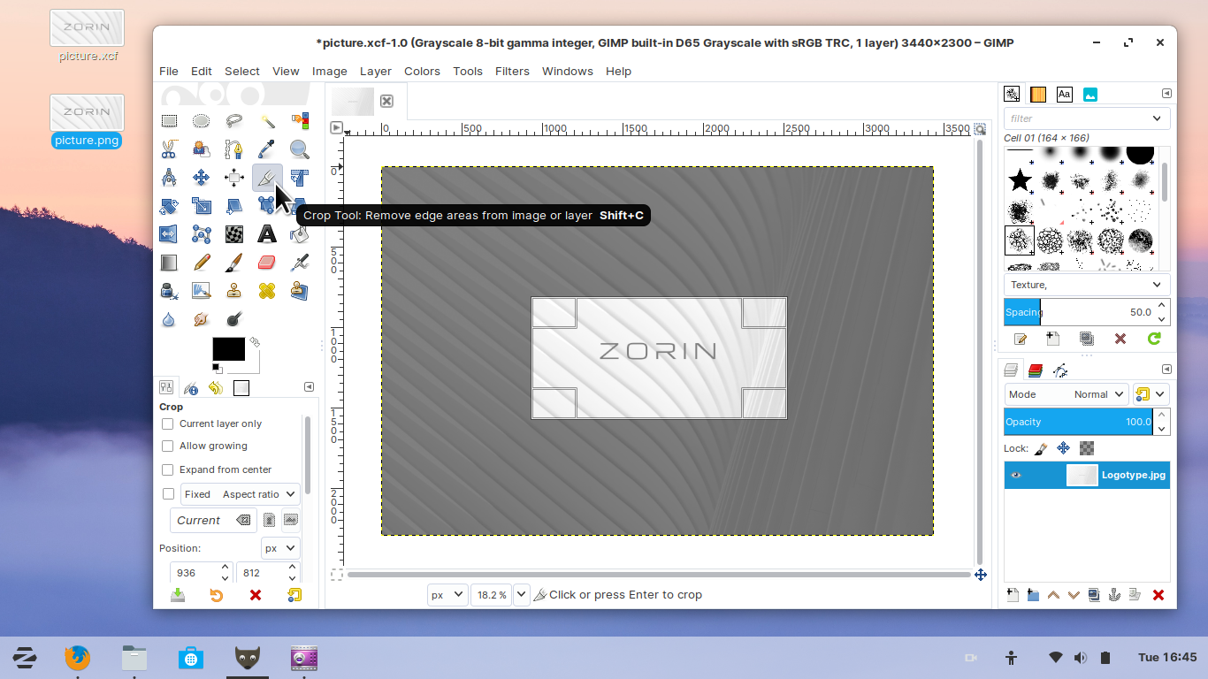Select the pink Eraser tool
The height and width of the screenshot is (679, 1208).
[x=267, y=263]
